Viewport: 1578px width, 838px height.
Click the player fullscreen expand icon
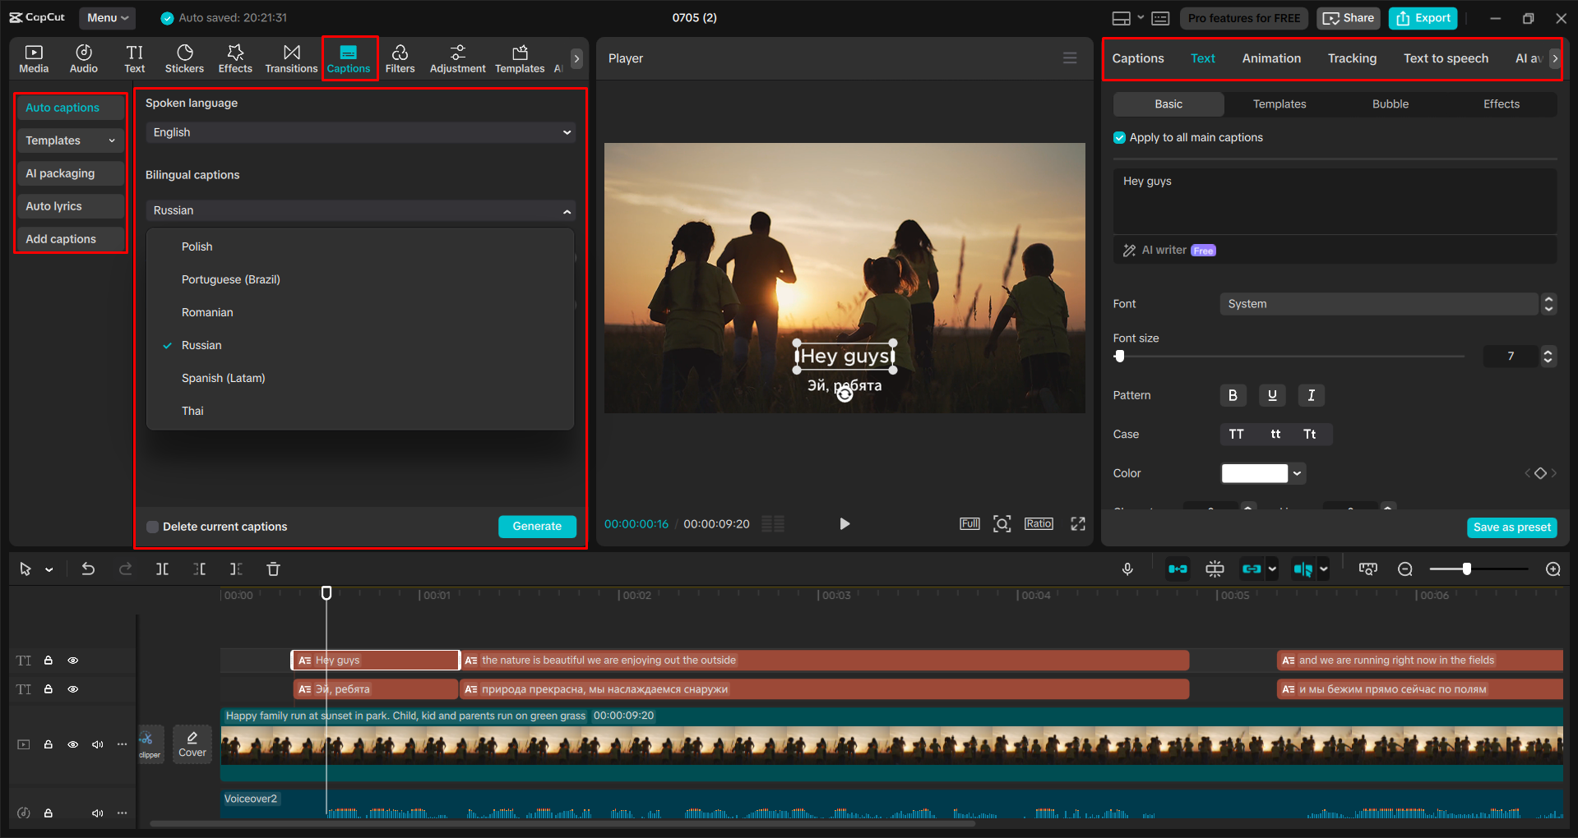[1078, 523]
